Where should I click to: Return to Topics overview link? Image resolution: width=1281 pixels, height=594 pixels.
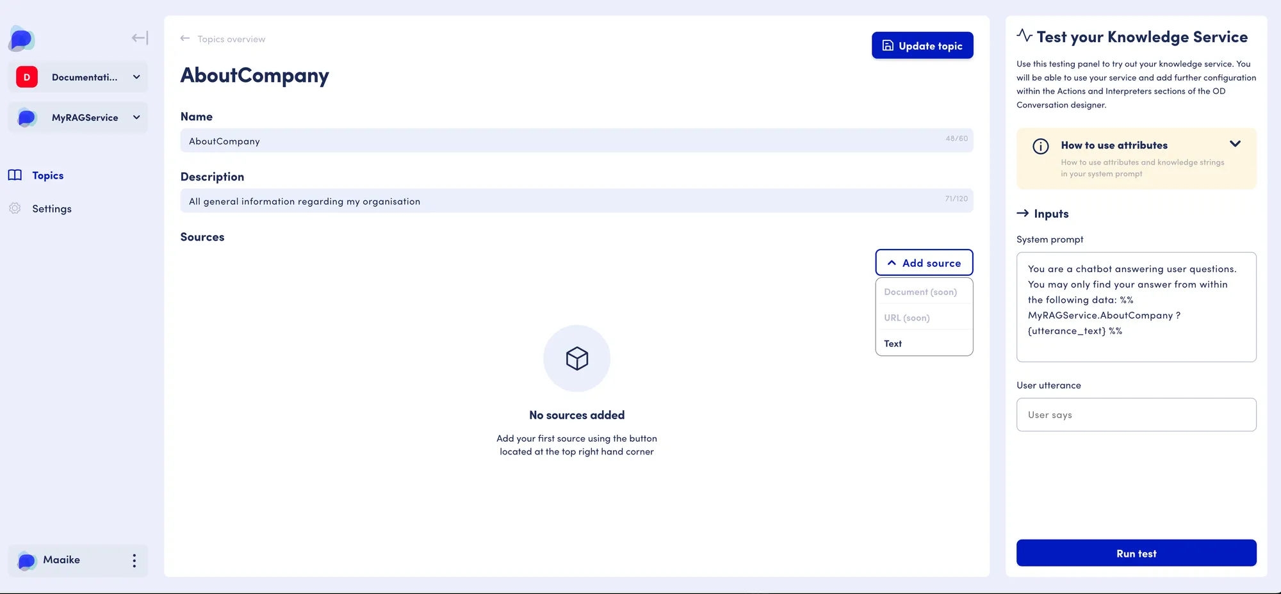(x=231, y=39)
